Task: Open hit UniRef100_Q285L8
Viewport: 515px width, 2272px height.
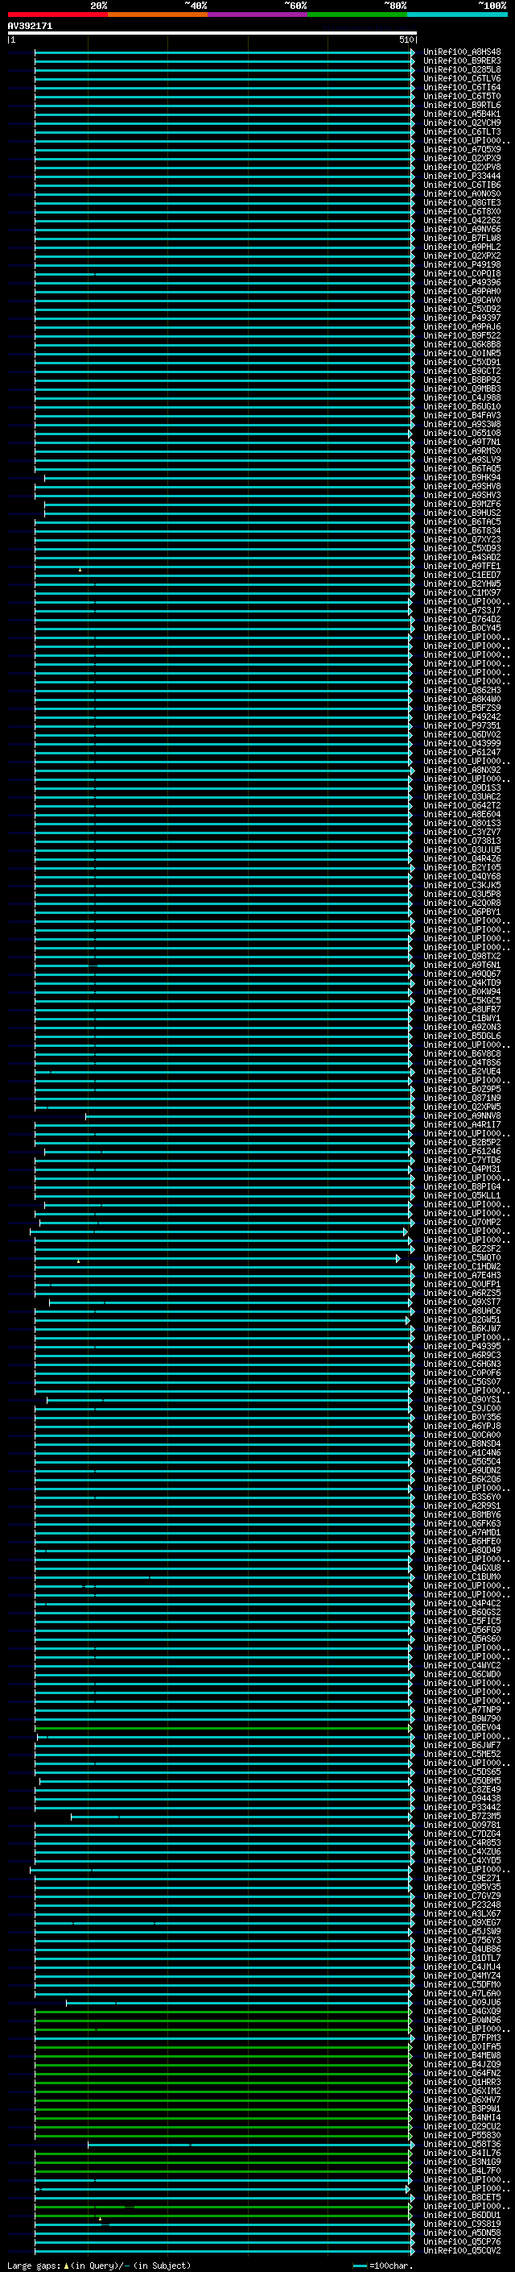Action: [x=461, y=69]
